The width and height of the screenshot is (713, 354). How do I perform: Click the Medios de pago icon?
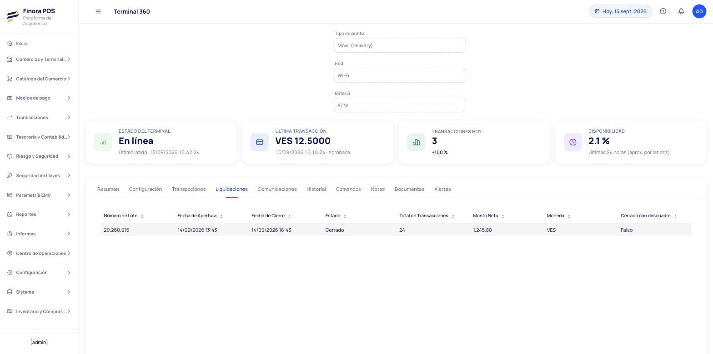(10, 98)
